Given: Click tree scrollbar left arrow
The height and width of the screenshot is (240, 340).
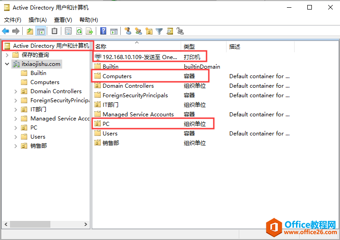Looking at the screenshot, I should [x=6, y=225].
